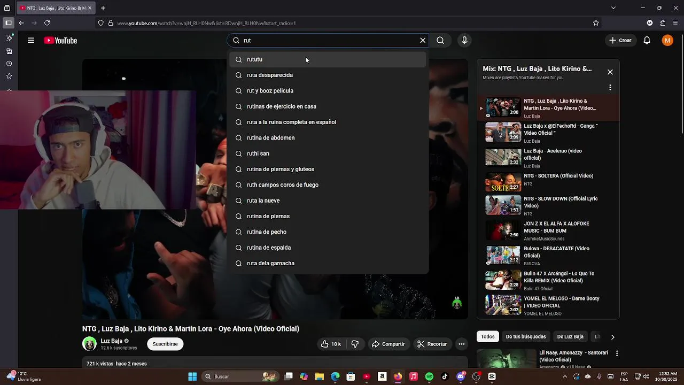Share the video via Compartir

click(388, 344)
